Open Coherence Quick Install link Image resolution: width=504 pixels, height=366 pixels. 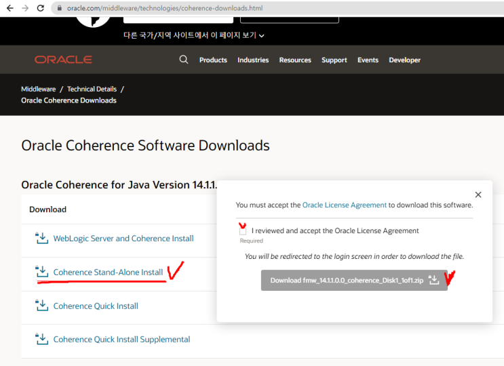tap(96, 306)
